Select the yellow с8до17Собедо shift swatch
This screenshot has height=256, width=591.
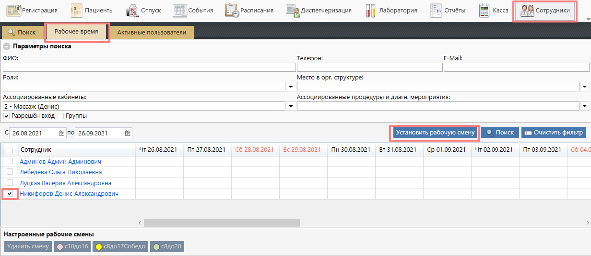coord(99,247)
